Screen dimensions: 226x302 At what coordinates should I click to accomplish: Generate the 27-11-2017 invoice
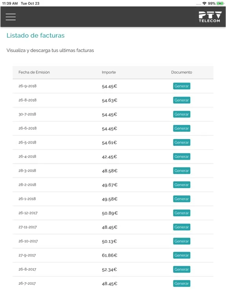click(x=182, y=227)
